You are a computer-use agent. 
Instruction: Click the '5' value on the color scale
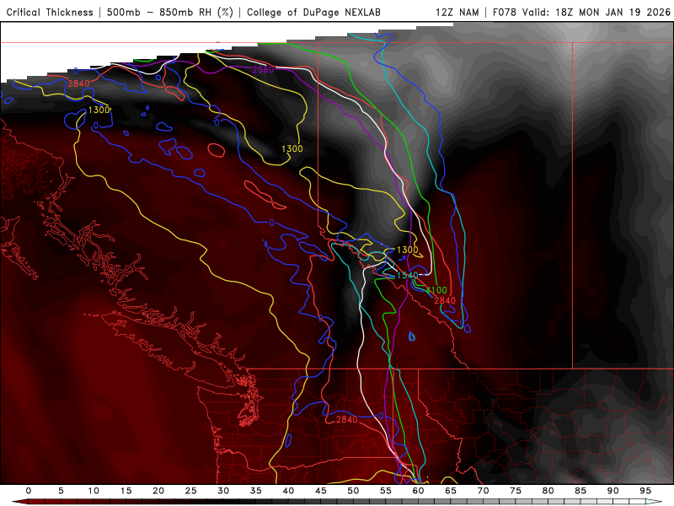[61, 491]
